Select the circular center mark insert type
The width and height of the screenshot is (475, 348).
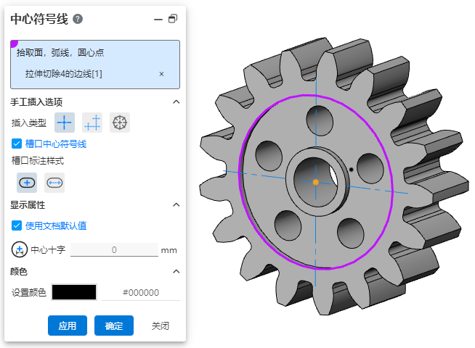click(x=120, y=123)
